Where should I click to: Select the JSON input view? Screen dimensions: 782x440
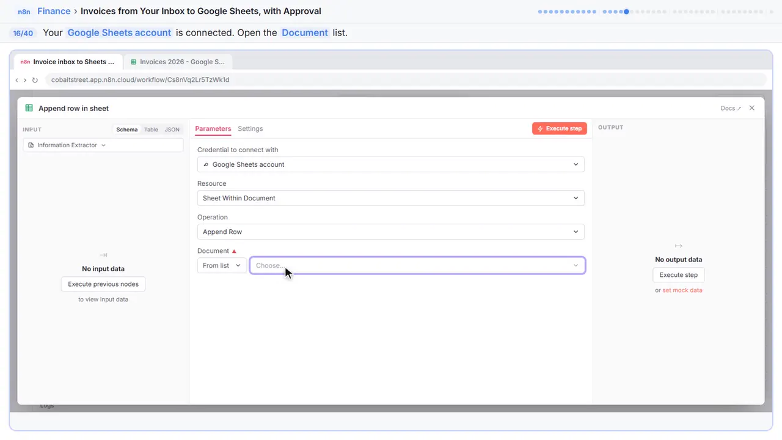(x=172, y=130)
